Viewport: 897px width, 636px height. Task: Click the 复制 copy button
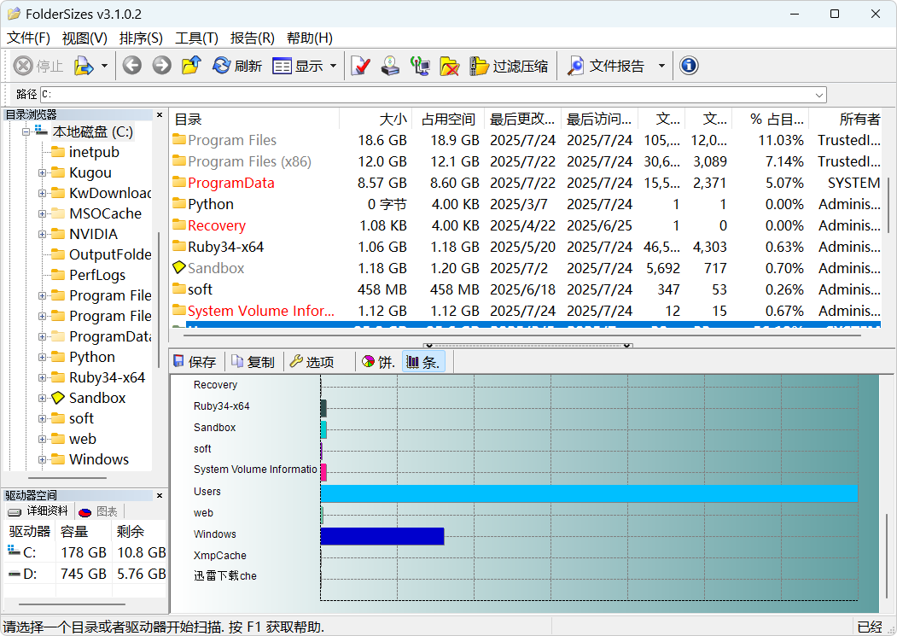click(x=253, y=362)
